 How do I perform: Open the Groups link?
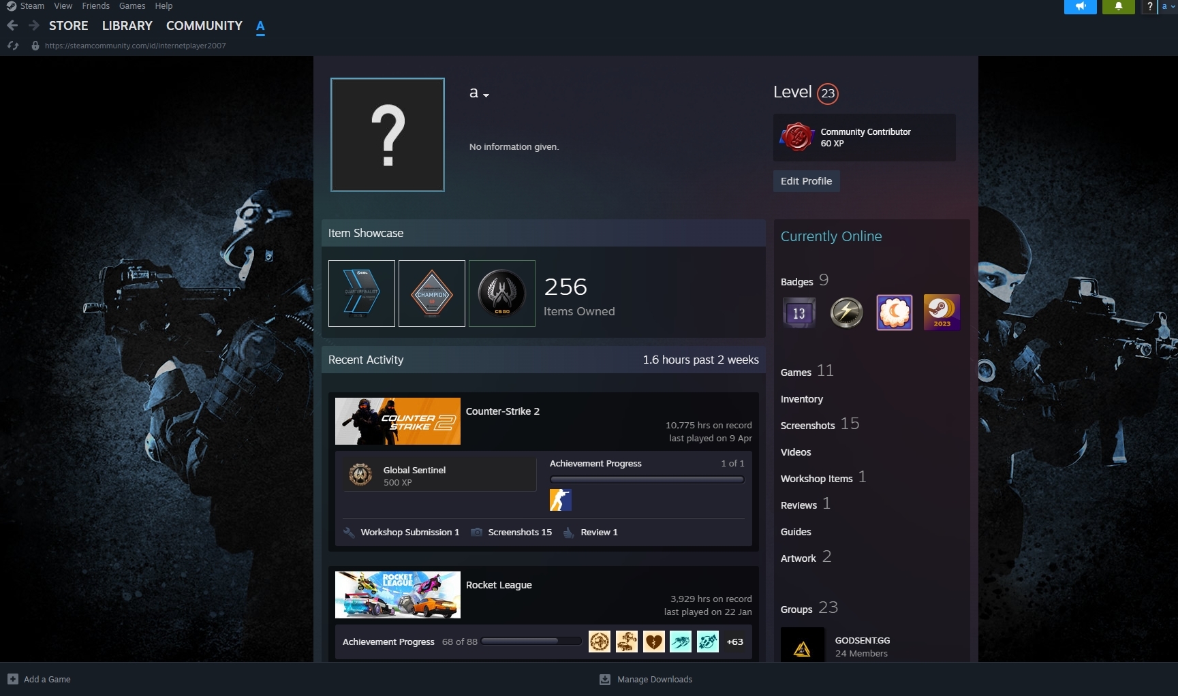tap(796, 610)
